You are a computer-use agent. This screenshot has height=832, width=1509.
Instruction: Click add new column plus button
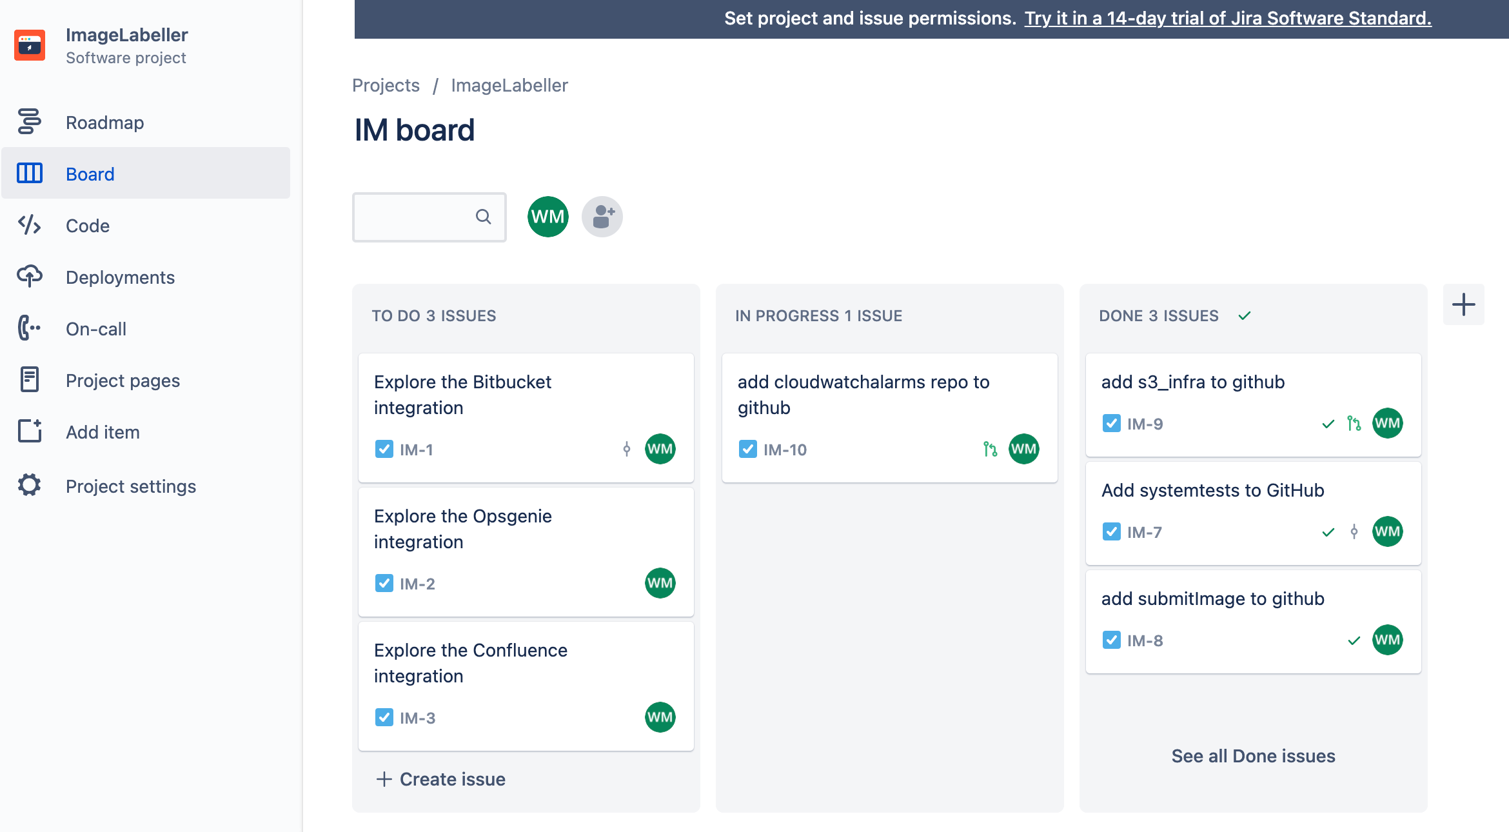pyautogui.click(x=1464, y=304)
